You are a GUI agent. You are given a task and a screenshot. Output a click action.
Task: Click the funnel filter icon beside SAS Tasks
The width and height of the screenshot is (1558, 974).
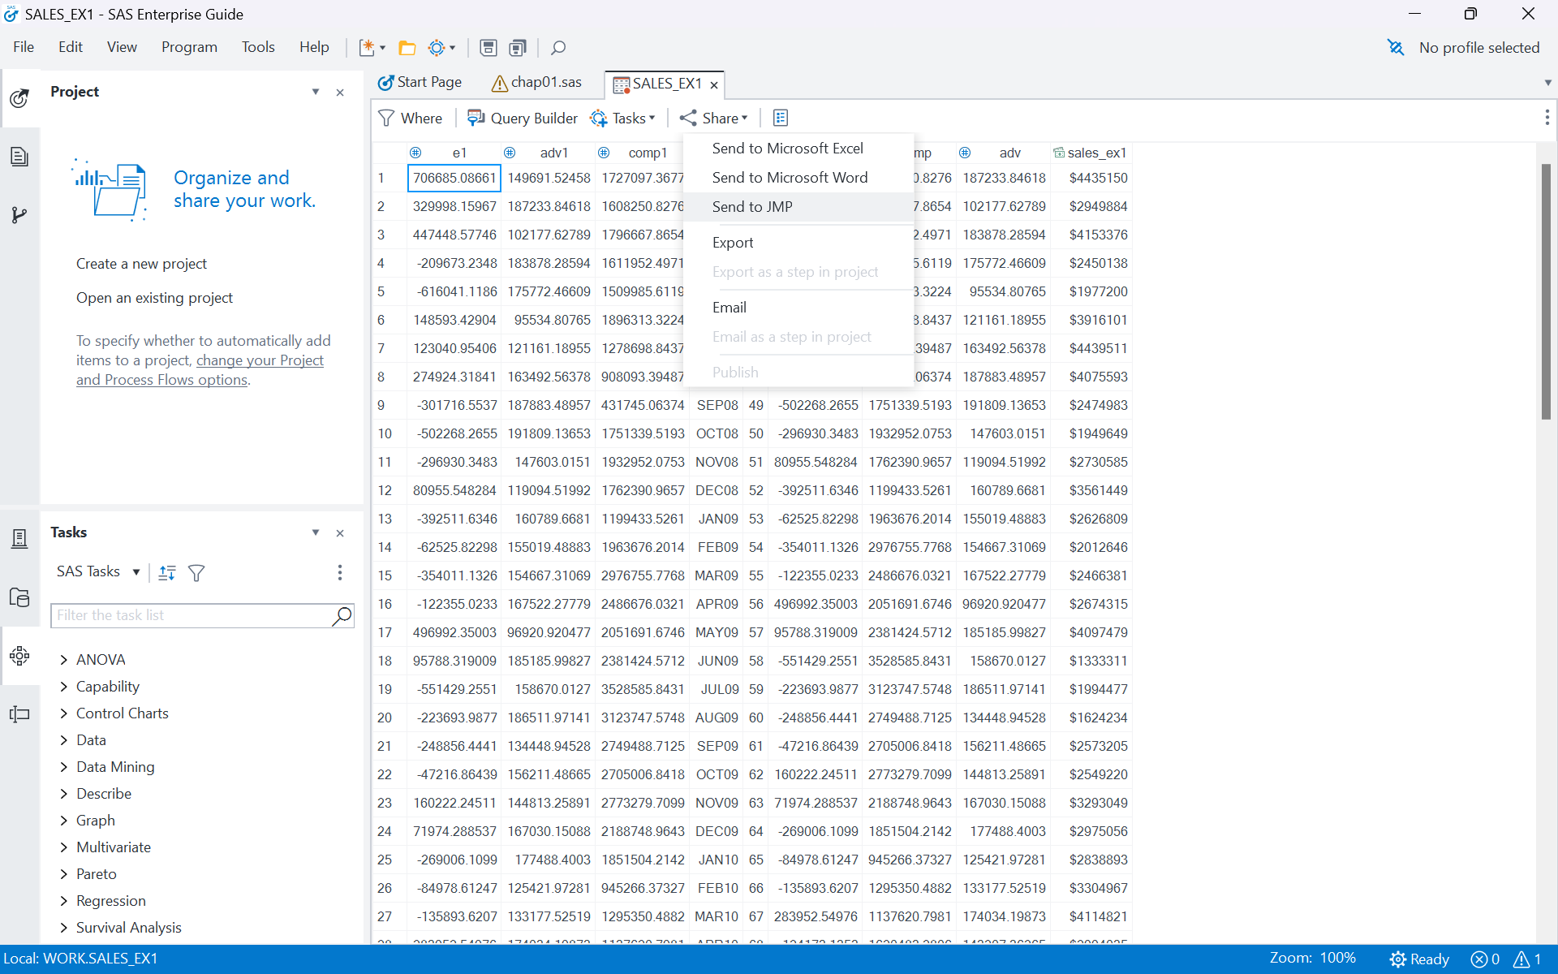pyautogui.click(x=196, y=572)
